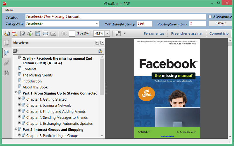This screenshot has height=146, width=234.
Task: Toggle the Bloqueado checkbox
Action: (x=210, y=17)
